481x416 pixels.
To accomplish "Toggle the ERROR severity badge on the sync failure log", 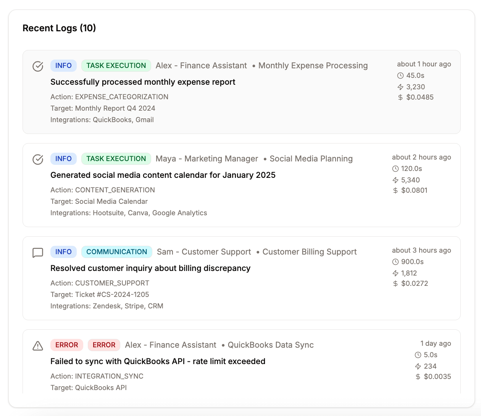I will tap(67, 345).
